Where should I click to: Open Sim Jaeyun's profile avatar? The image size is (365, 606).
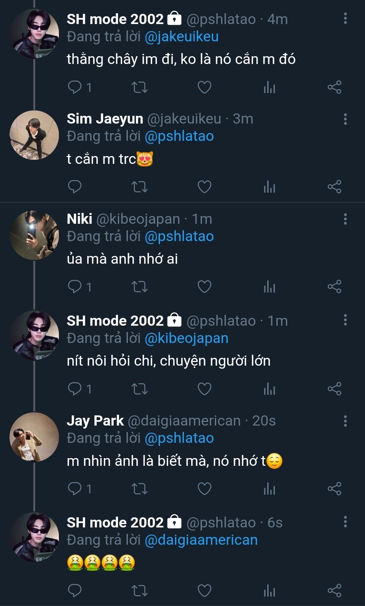click(x=34, y=135)
